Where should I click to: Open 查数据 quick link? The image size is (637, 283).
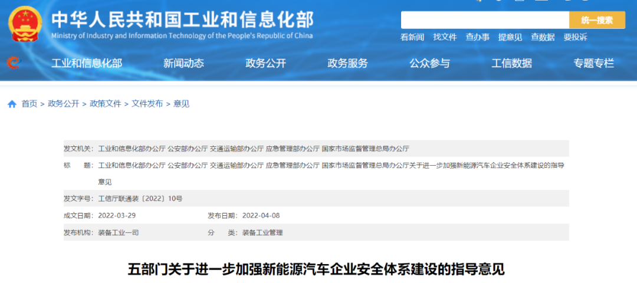543,37
